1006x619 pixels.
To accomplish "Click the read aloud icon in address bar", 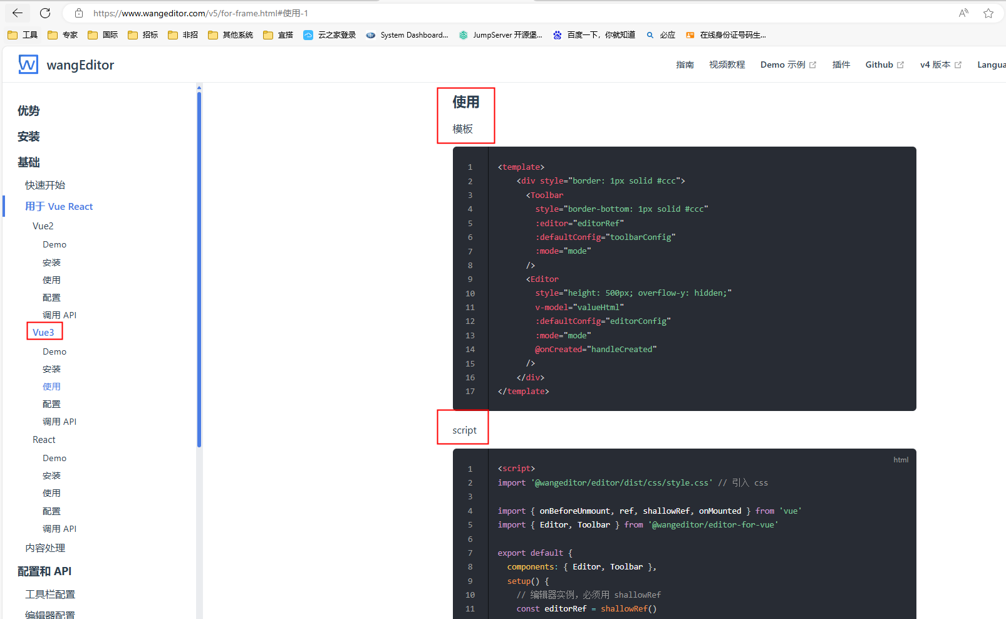I will [963, 13].
